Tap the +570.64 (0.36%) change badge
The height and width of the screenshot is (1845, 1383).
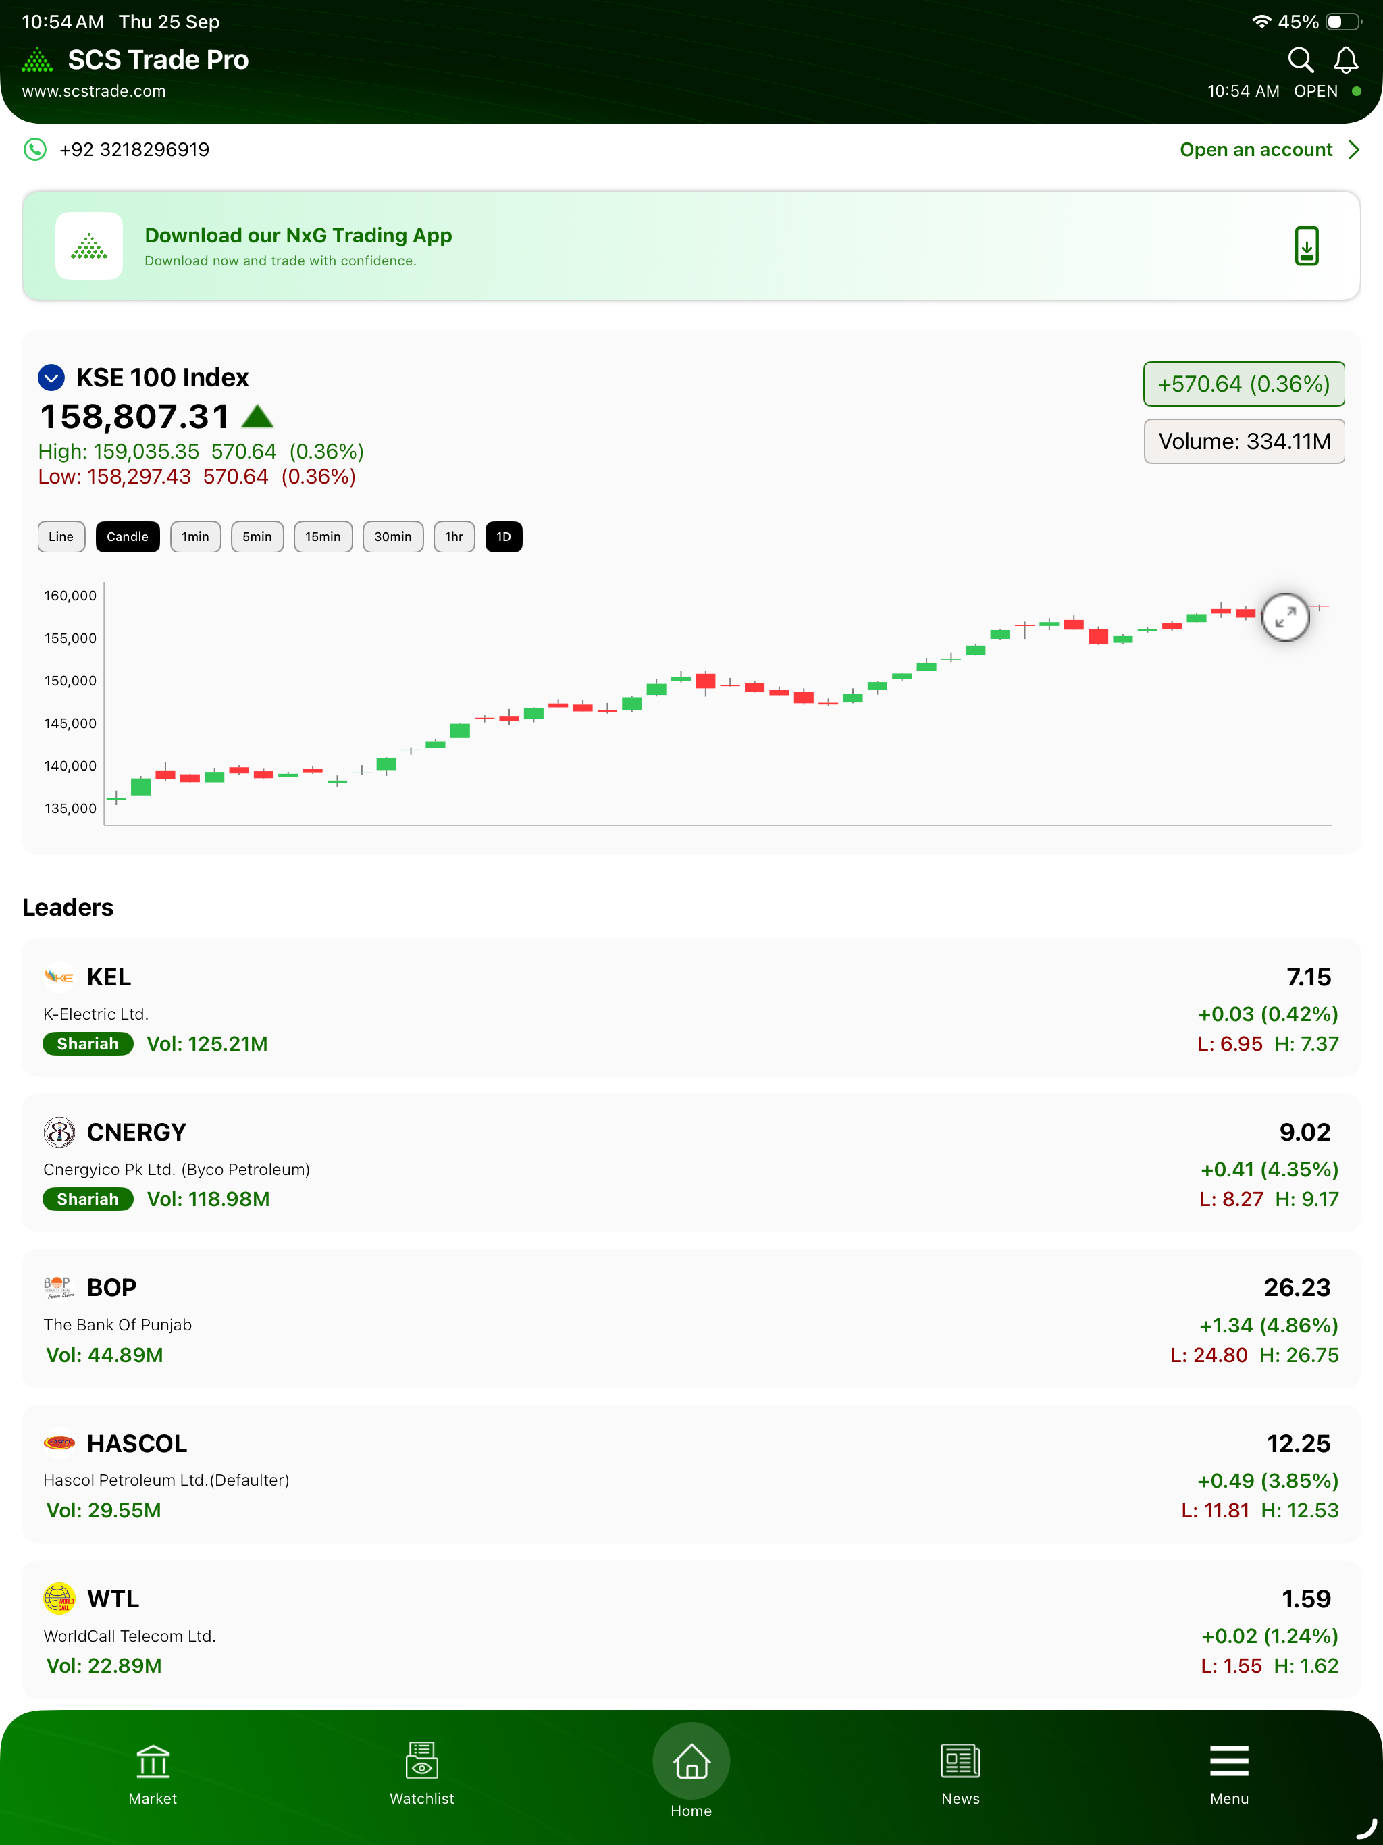pos(1244,384)
